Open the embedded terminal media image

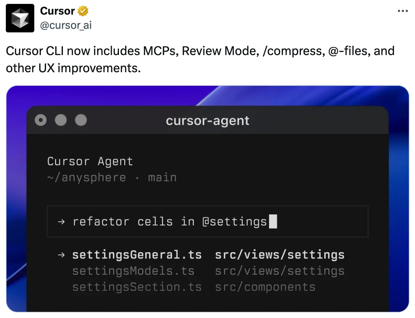tap(207, 199)
